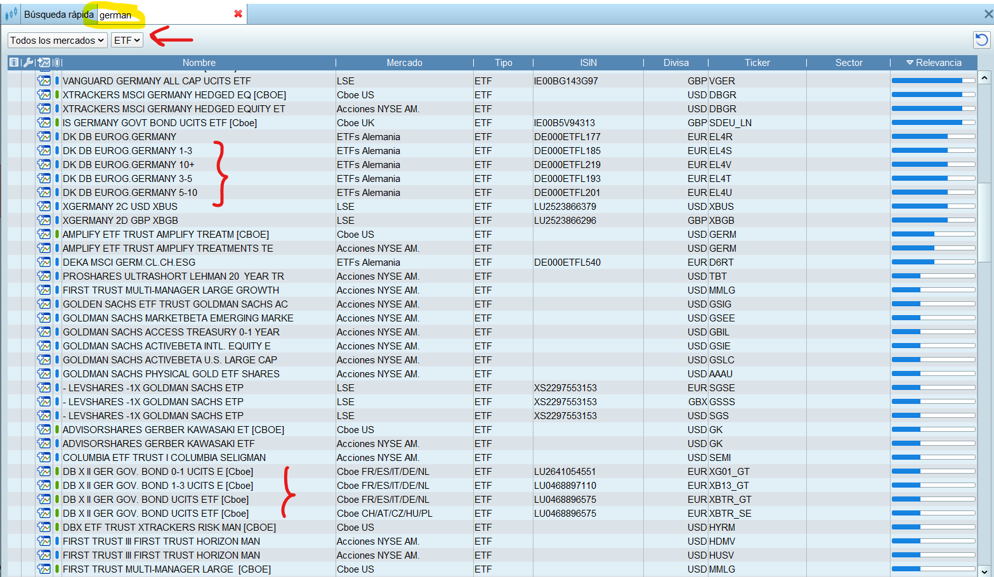
Task: Click ISIN 'DE000ETFL177'
Action: [x=567, y=136]
